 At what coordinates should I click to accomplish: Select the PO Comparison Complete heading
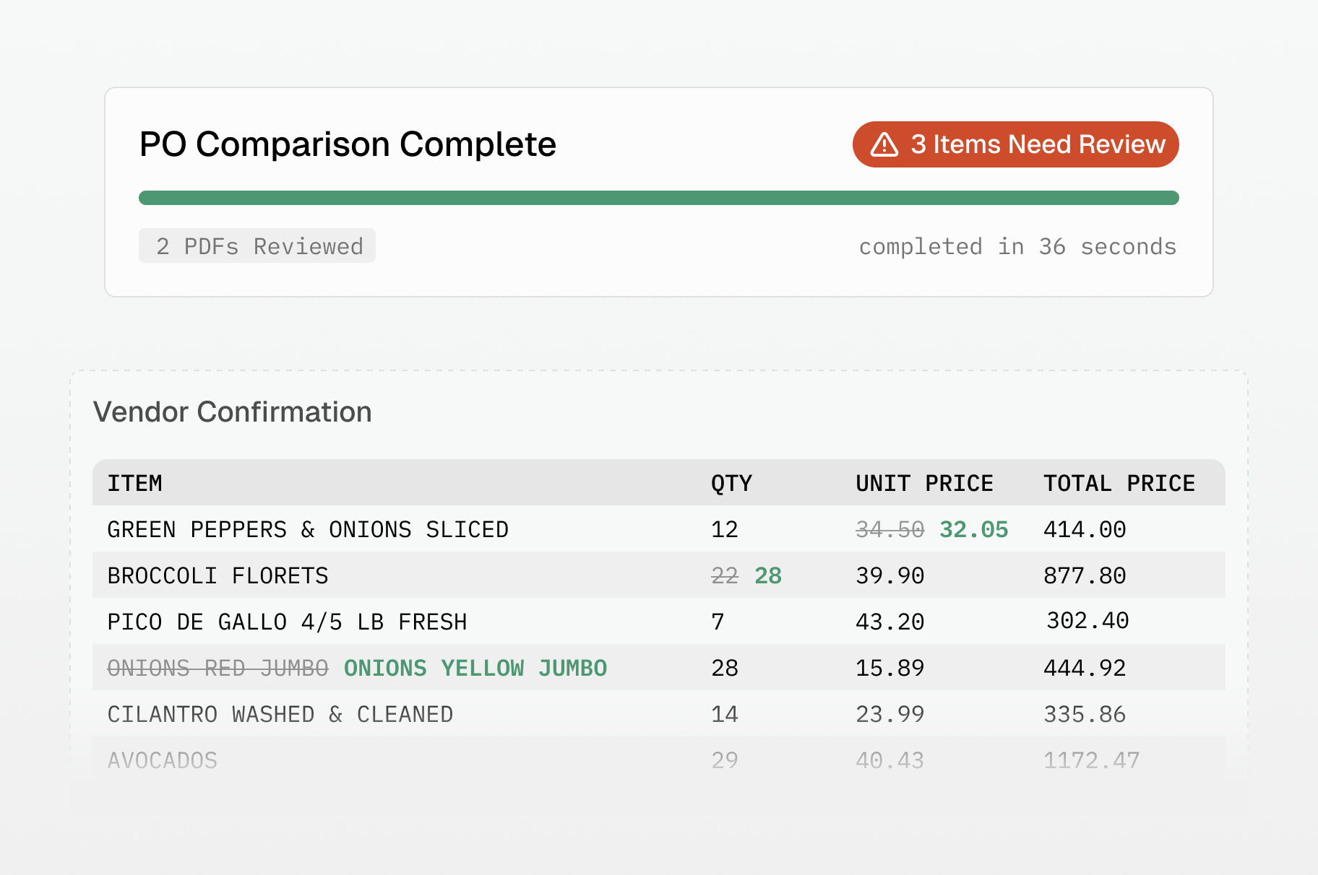(348, 144)
